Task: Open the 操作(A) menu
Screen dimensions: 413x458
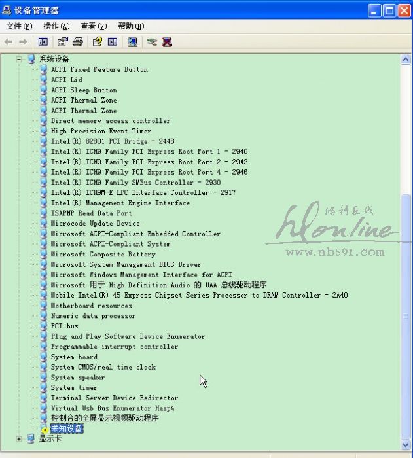Action: 56,26
